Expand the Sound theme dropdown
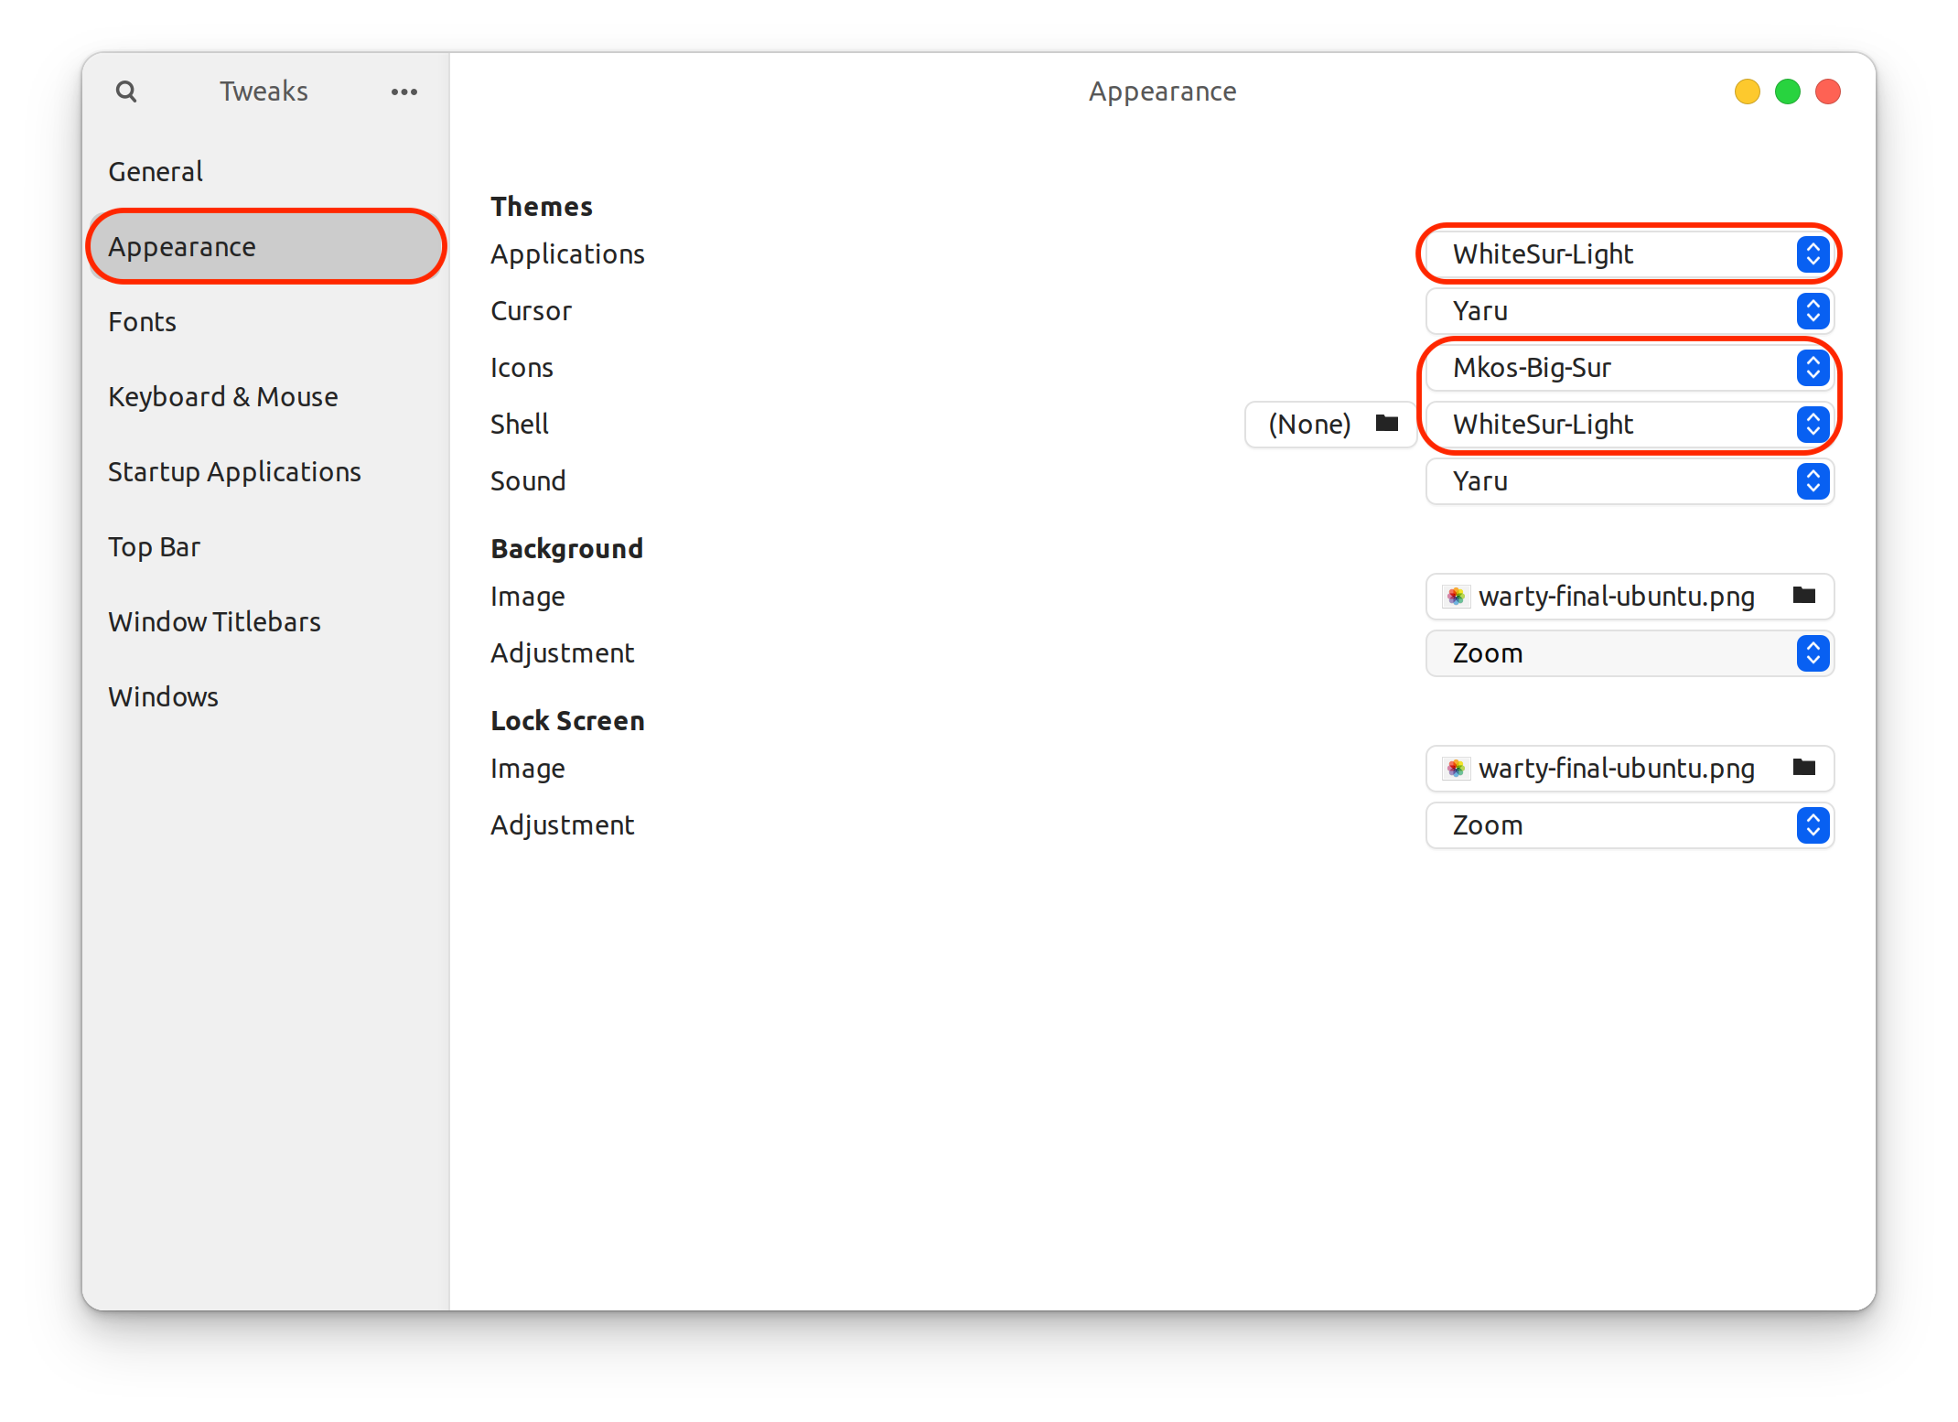Image resolution: width=1958 pixels, height=1422 pixels. pyautogui.click(x=1630, y=481)
